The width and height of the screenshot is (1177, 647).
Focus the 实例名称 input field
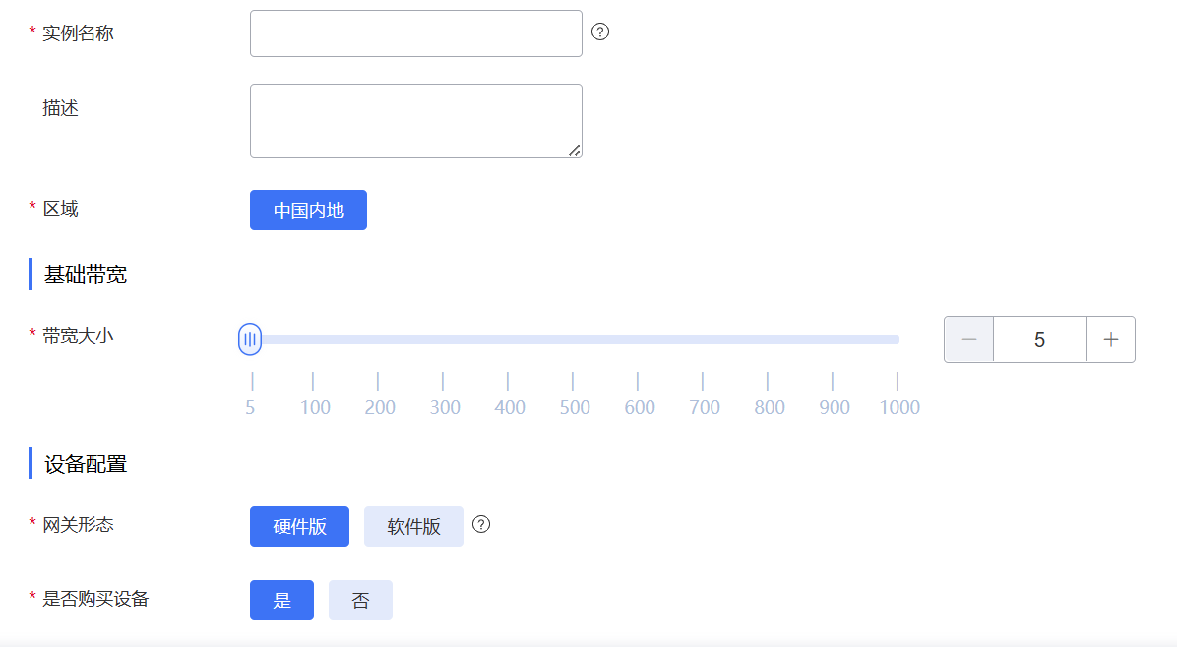tap(415, 33)
